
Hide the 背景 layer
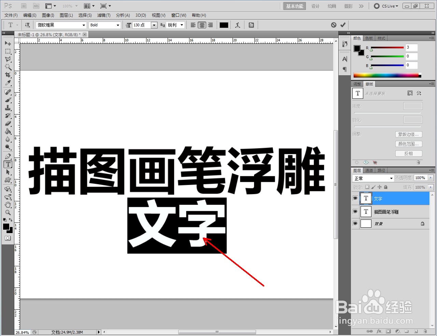[355, 224]
